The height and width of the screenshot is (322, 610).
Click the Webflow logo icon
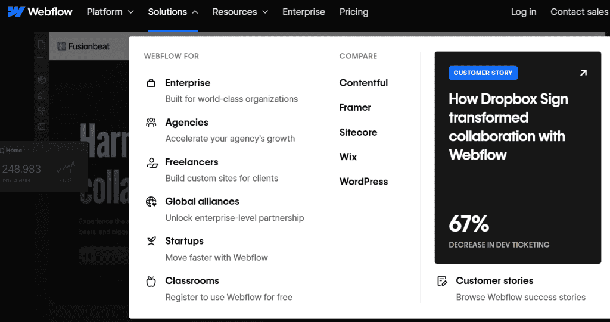tap(17, 12)
